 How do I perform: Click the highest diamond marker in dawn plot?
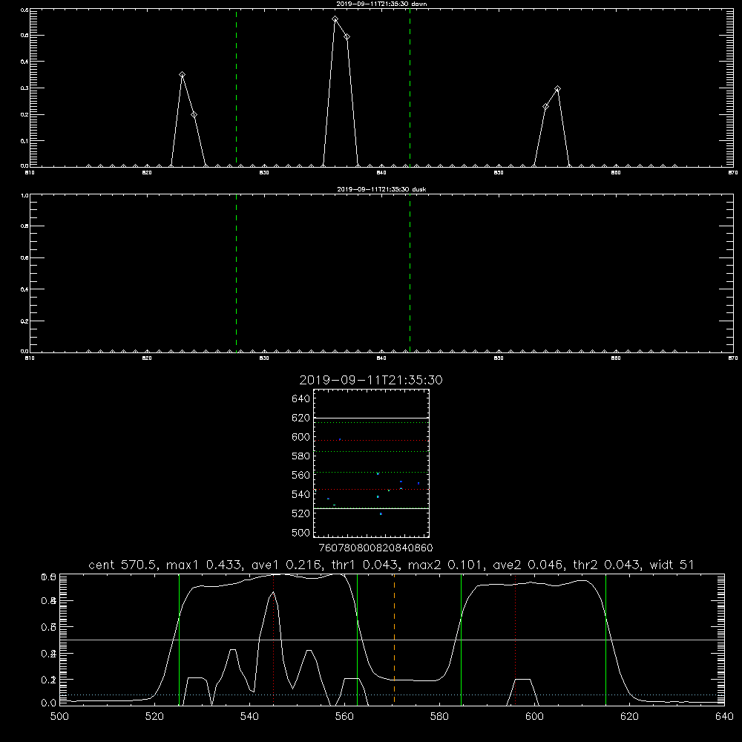(x=335, y=19)
